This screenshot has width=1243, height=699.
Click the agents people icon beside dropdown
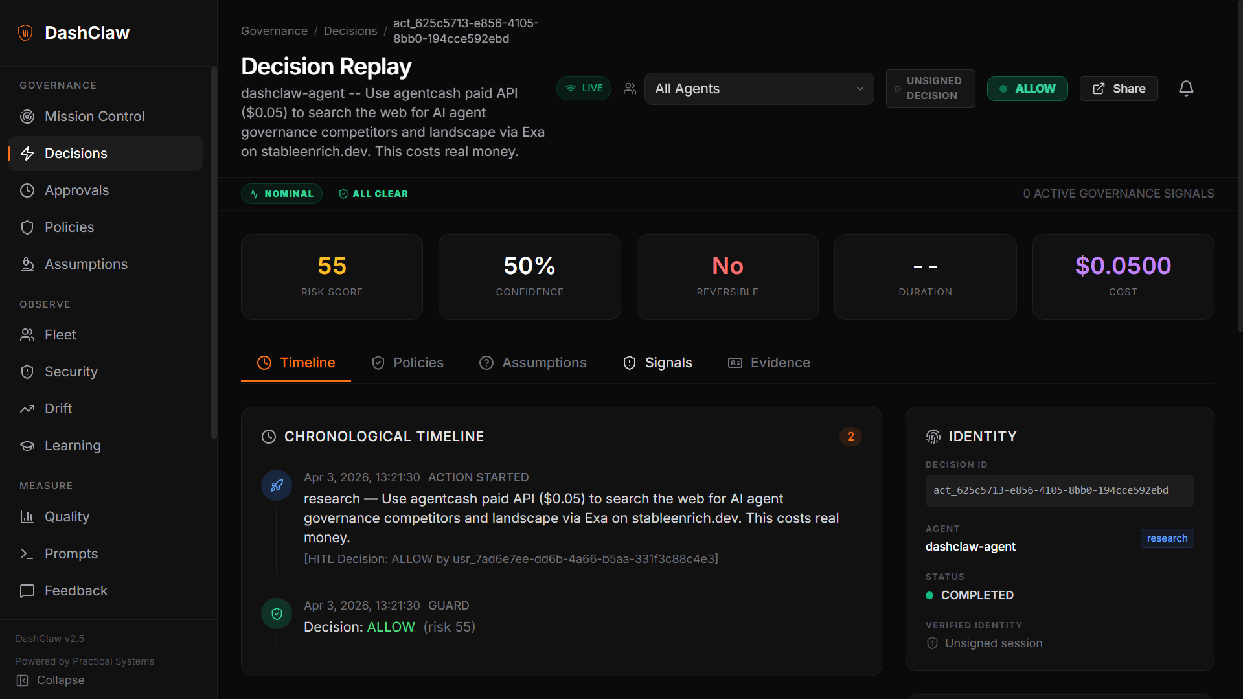(630, 89)
